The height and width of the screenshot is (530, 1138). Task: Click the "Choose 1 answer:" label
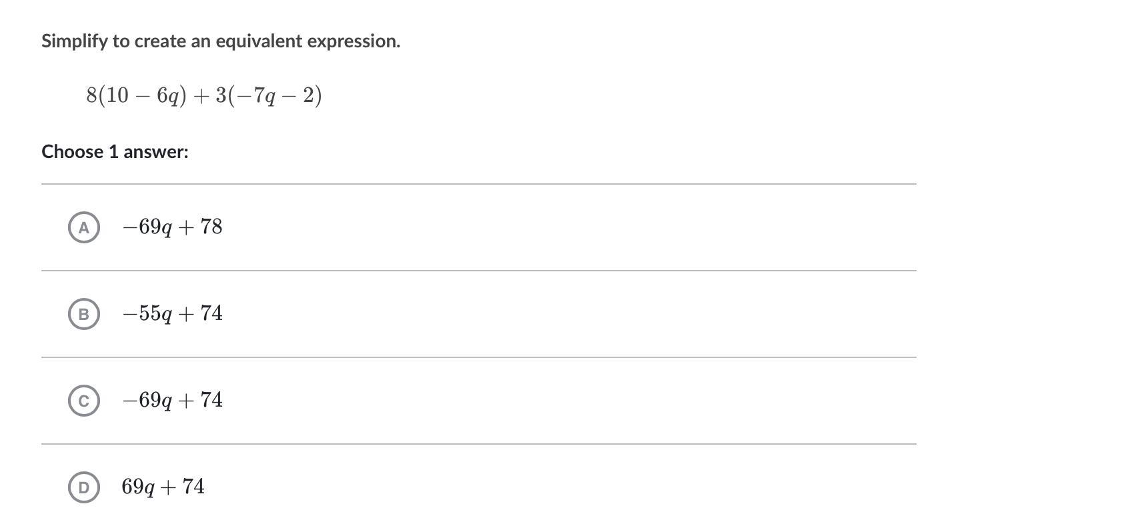115,152
